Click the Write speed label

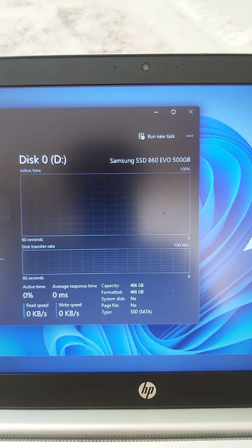(x=70, y=305)
